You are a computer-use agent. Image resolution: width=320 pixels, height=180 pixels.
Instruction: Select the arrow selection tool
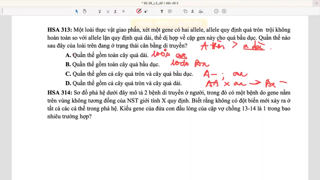77,11
